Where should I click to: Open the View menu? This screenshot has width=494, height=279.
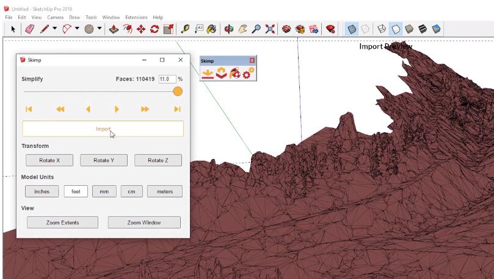[x=36, y=17]
